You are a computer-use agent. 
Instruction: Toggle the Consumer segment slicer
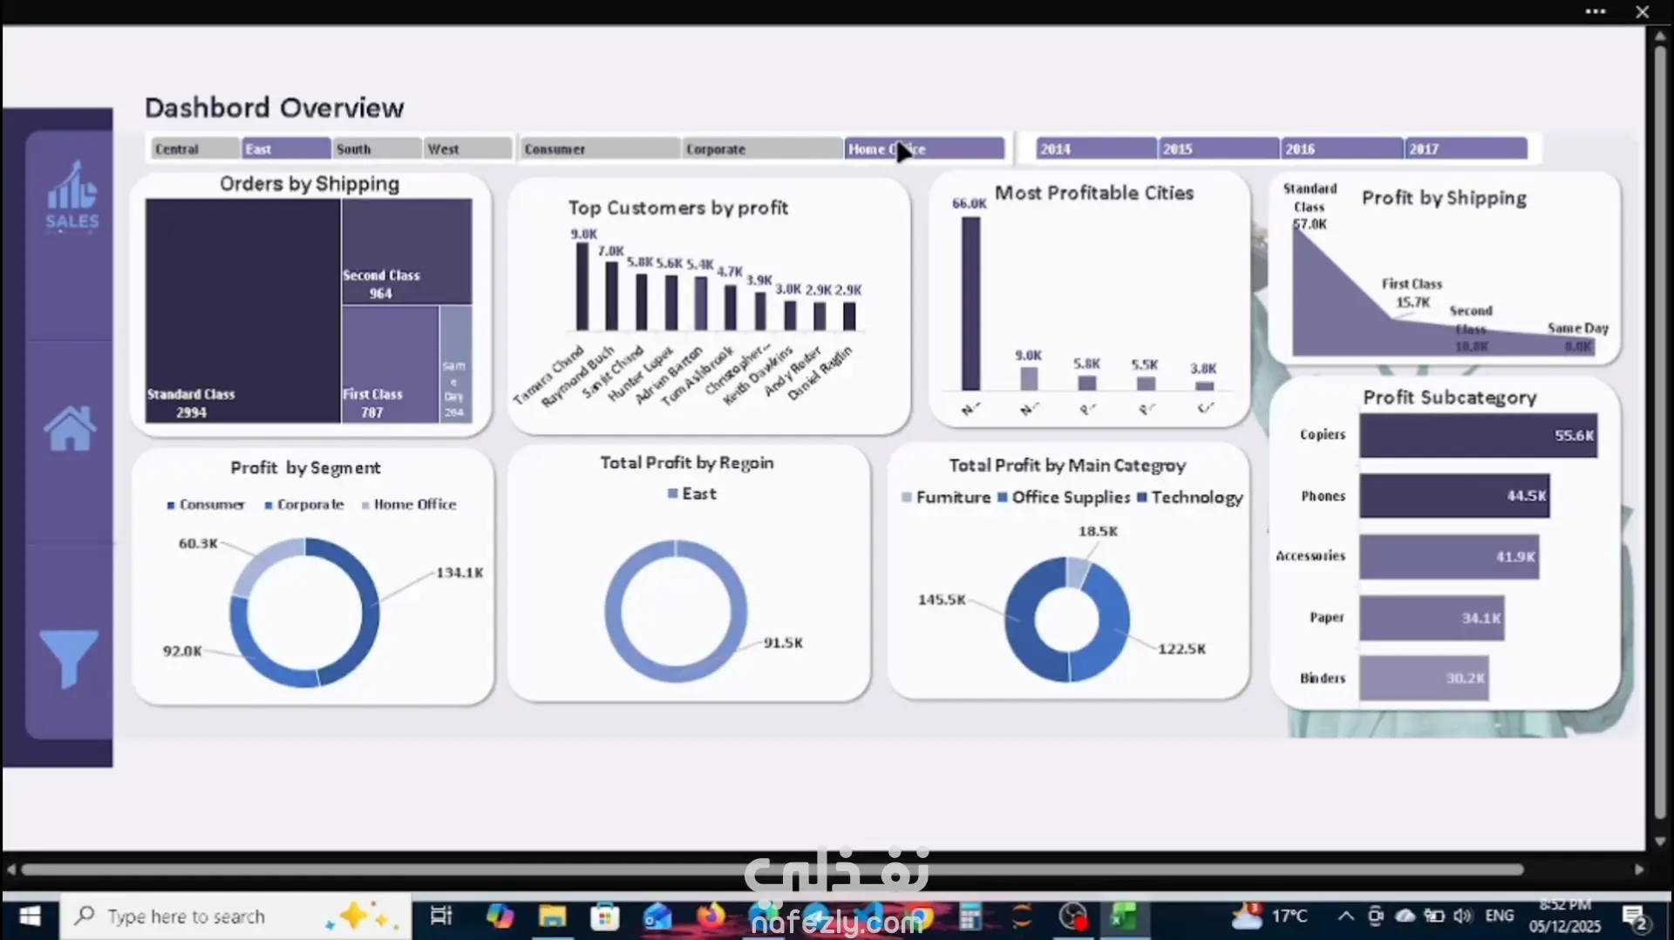(x=600, y=149)
